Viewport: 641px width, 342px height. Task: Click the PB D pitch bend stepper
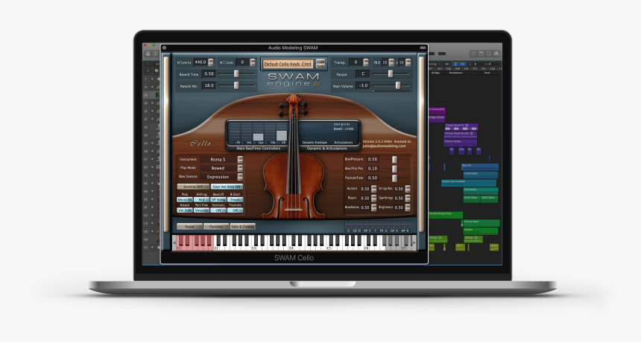(x=391, y=62)
